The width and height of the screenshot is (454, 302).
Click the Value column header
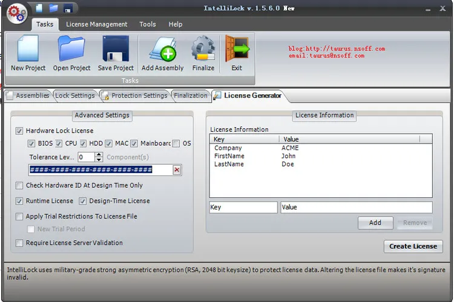tap(349, 139)
